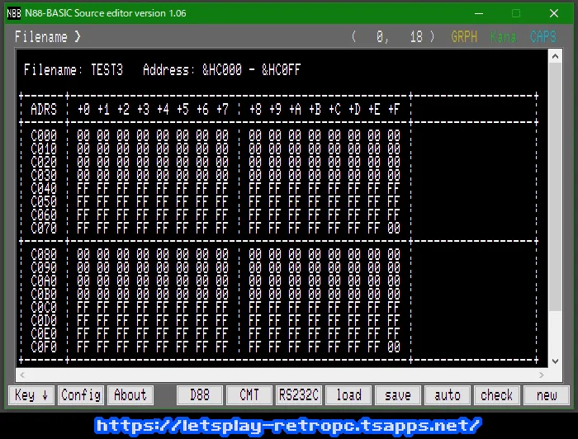The image size is (578, 439).
Task: Run the check button
Action: [x=497, y=395]
